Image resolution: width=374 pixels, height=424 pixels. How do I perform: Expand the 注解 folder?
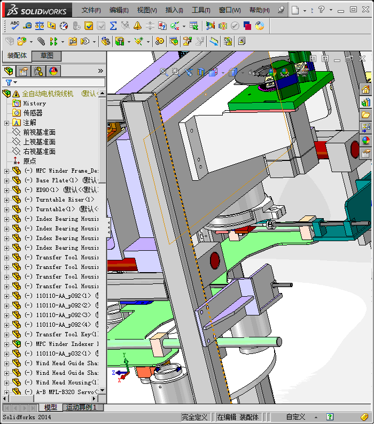[x=7, y=123]
